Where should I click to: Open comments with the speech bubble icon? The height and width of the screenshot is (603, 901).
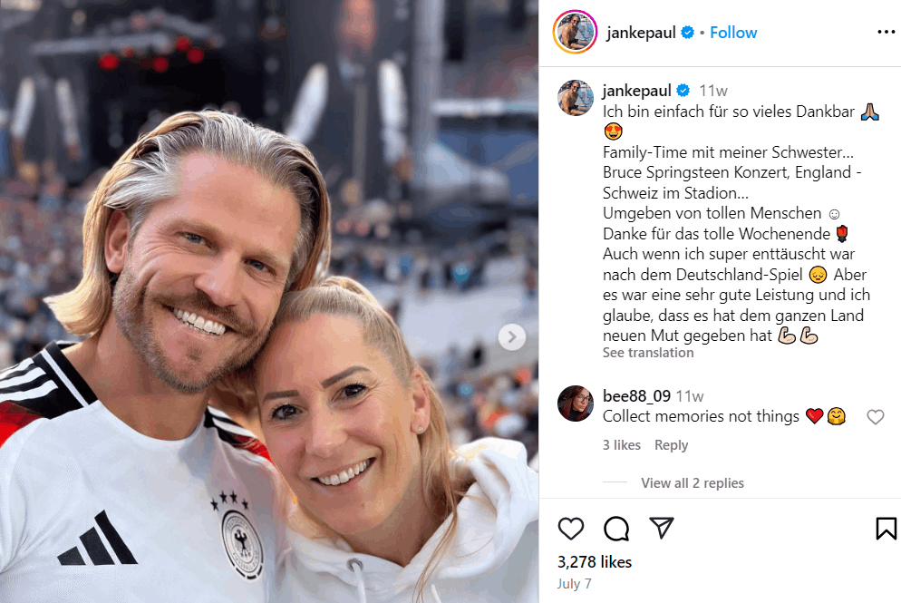point(616,529)
